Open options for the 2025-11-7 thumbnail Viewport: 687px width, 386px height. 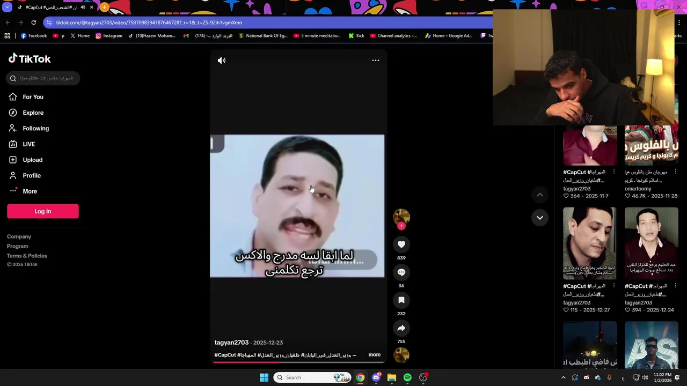[x=614, y=172]
